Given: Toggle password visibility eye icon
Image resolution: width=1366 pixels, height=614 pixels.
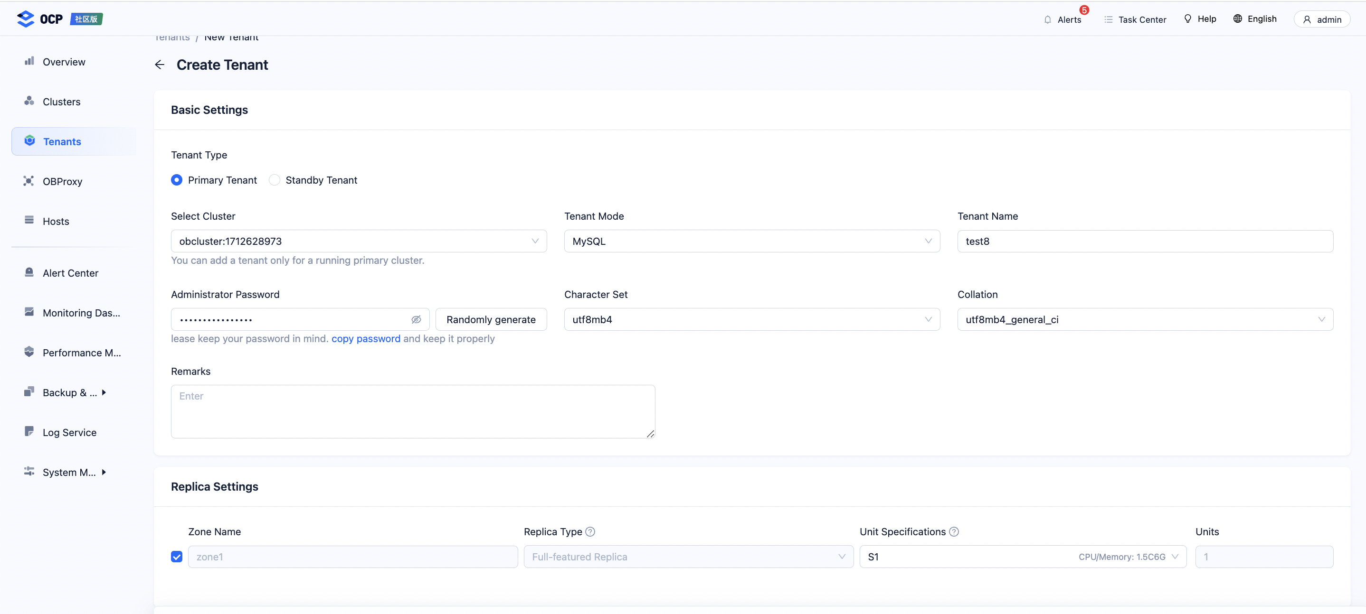Looking at the screenshot, I should pos(416,319).
